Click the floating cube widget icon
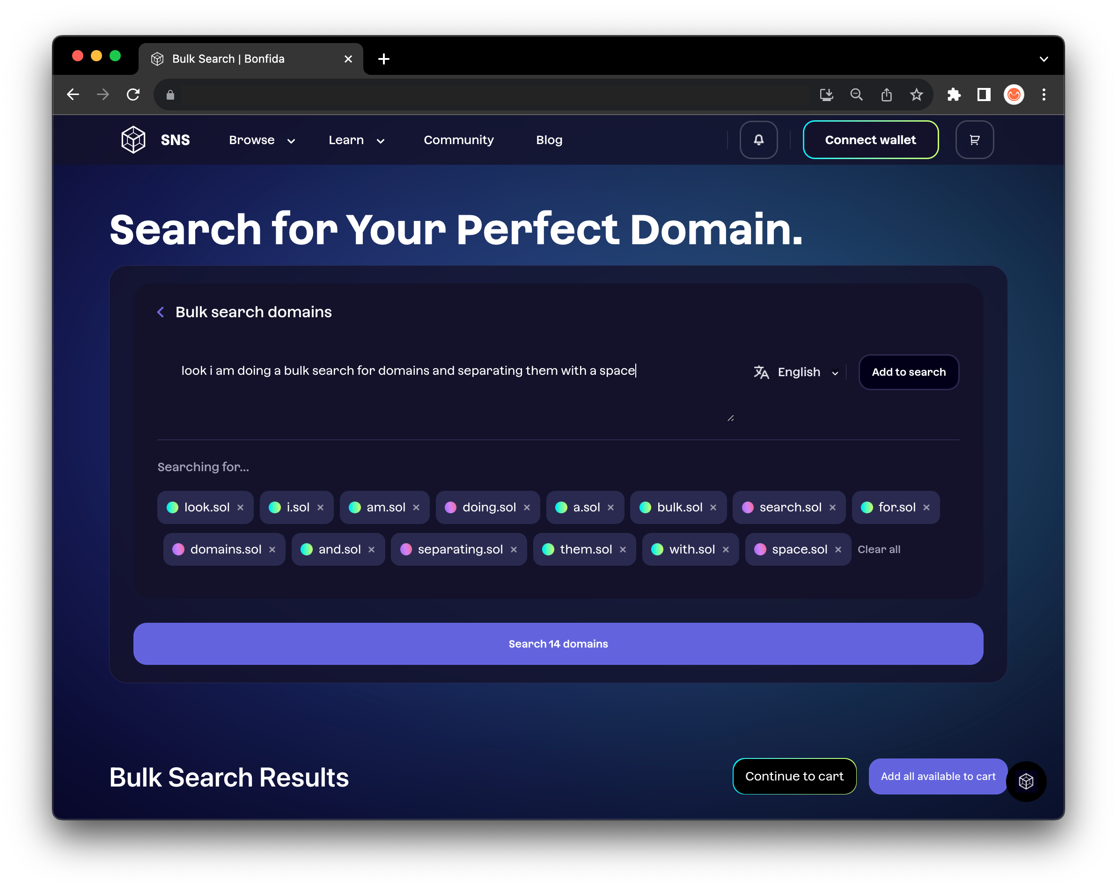Viewport: 1117px width, 889px height. 1026,781
